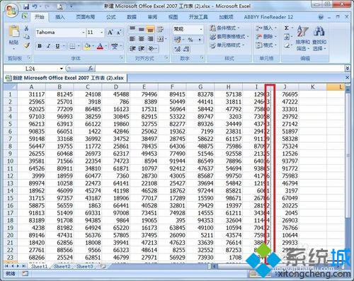Image resolution: width=354 pixels, height=281 pixels.
Task: Click the cells Insert (插入) button
Action: tap(266, 28)
